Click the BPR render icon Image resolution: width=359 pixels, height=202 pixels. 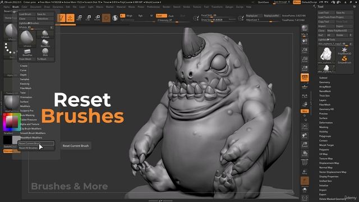click(305, 29)
